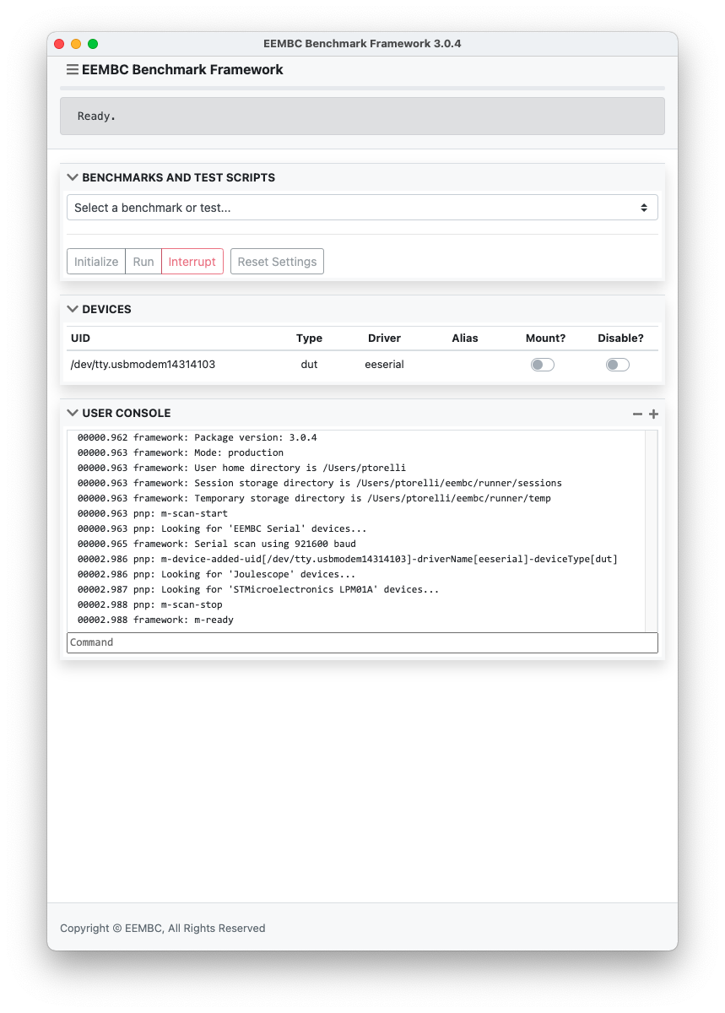Image resolution: width=725 pixels, height=1013 pixels.
Task: Click the EEMBC Benchmark Framework heading
Action: 182,70
